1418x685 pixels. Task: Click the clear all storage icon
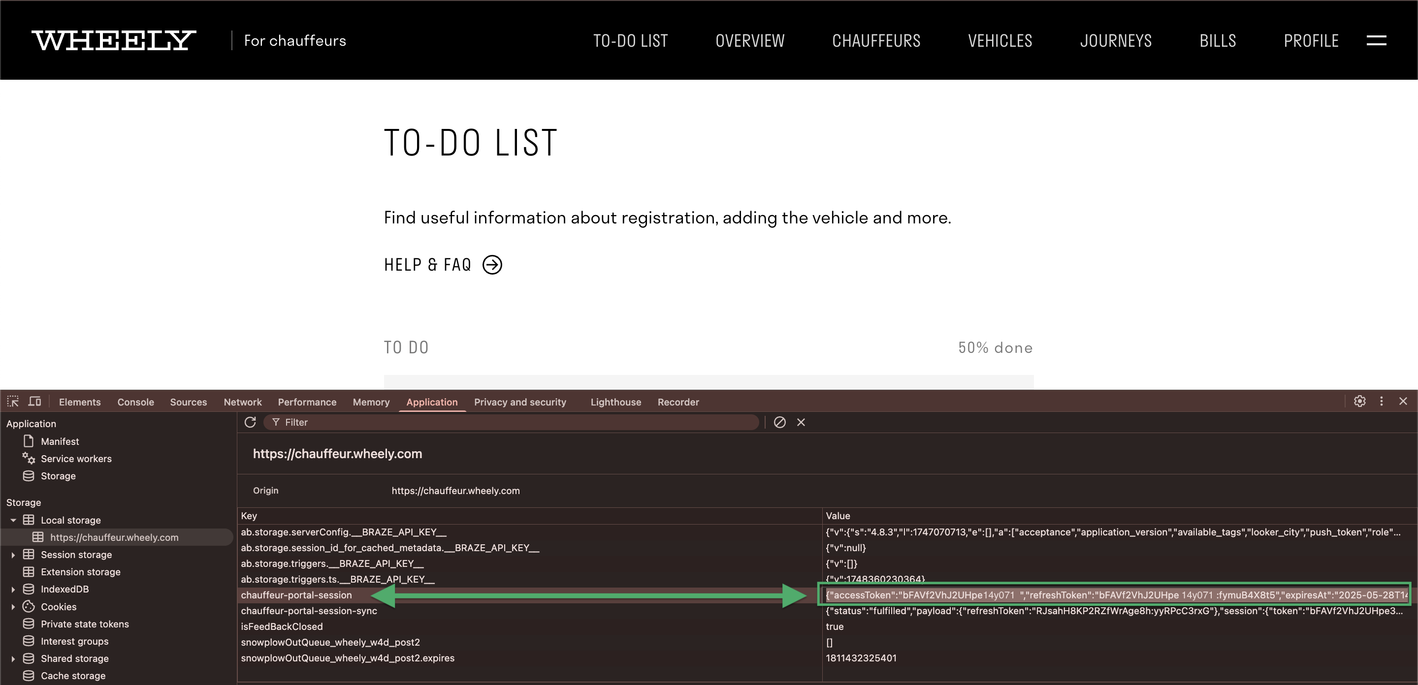point(779,422)
